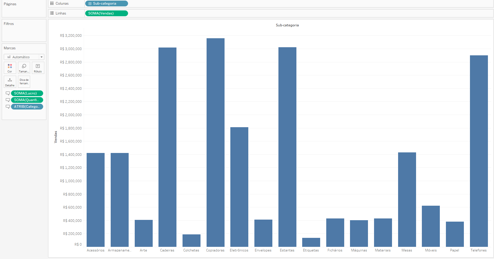Select the Telefones bar
Screen dimensions: 494x259
tap(479, 151)
